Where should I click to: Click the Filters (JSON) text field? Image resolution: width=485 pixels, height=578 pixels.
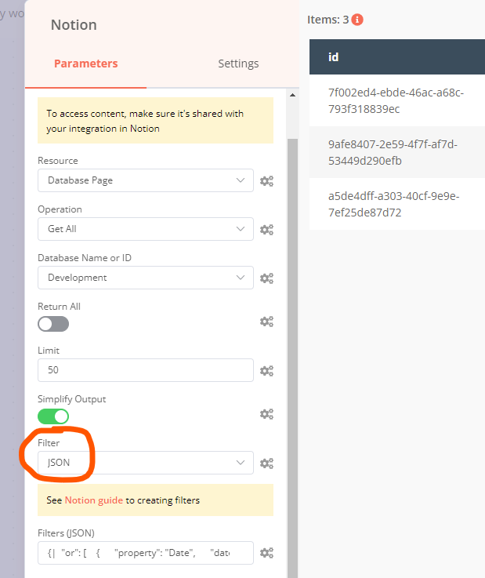pyautogui.click(x=146, y=553)
